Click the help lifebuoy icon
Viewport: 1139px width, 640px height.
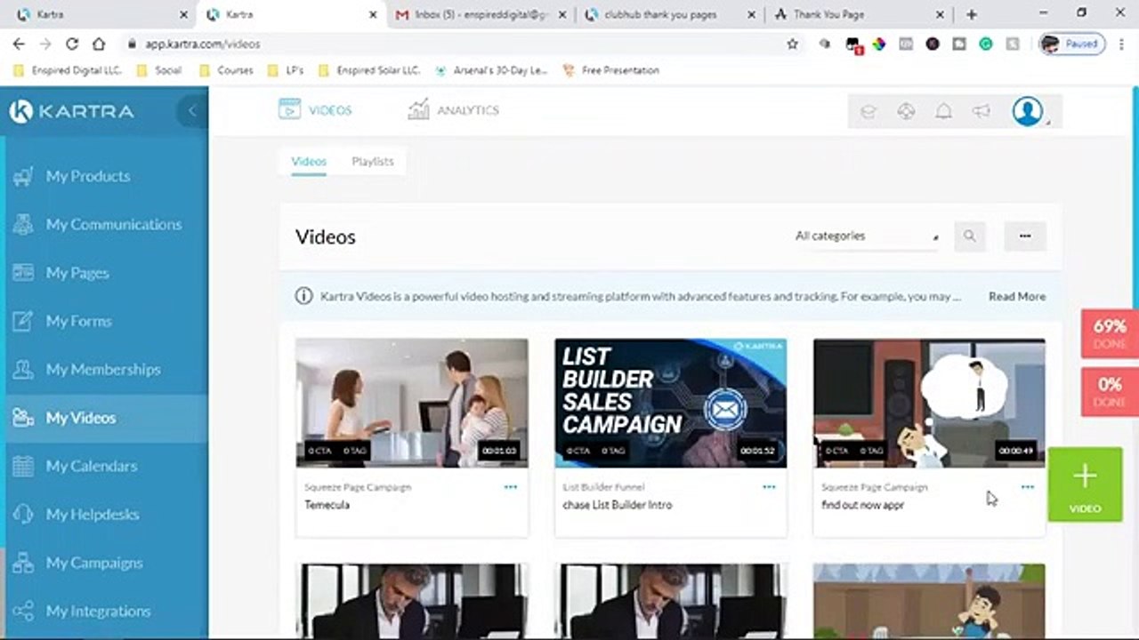click(906, 111)
